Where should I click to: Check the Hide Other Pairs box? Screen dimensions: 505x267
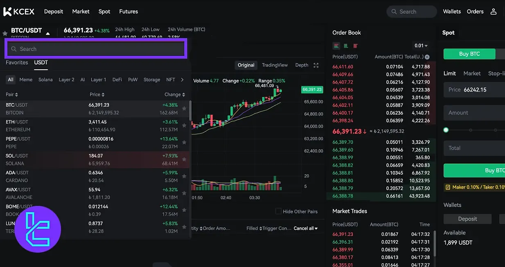[x=279, y=211]
